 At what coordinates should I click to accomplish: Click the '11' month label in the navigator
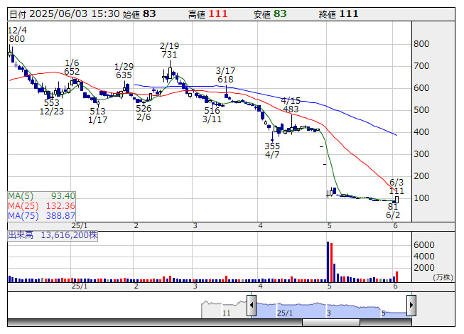pos(227,313)
